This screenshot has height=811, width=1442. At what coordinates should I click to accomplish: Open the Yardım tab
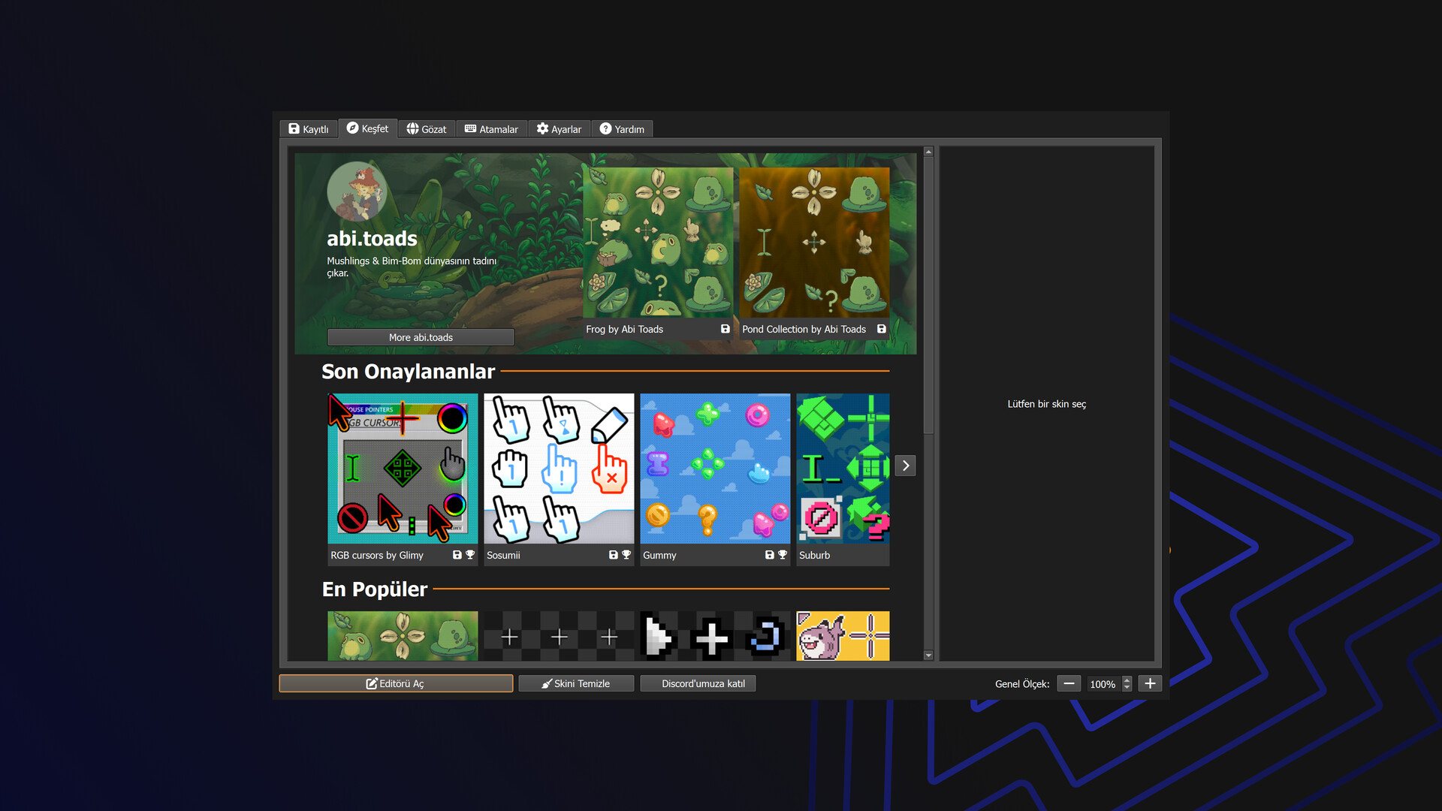622,129
